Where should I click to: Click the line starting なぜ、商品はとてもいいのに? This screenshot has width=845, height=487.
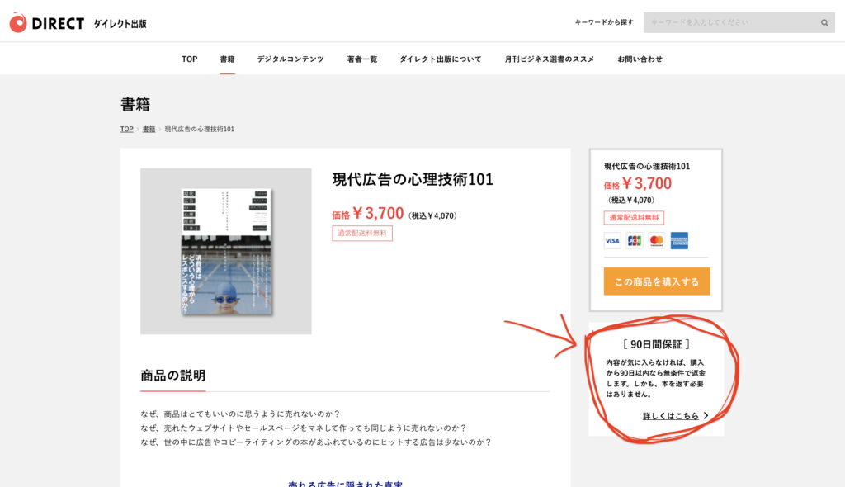tap(240, 414)
